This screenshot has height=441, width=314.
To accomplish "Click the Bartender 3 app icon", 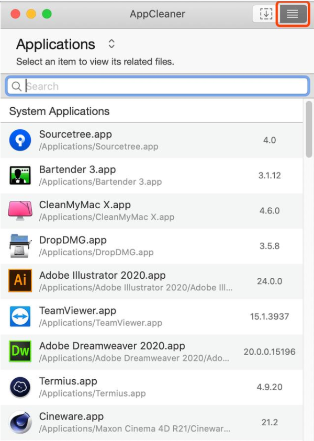I will (20, 175).
